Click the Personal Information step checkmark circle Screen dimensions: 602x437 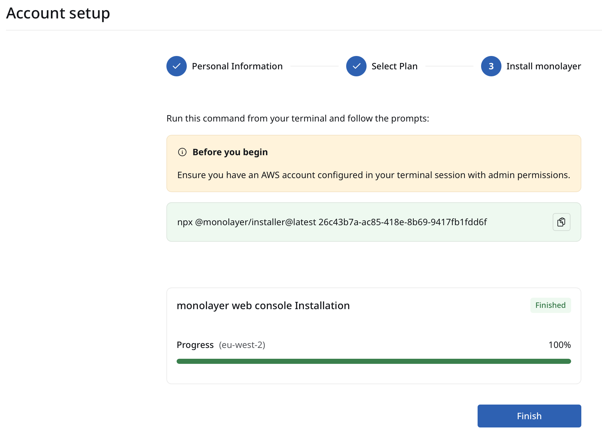coord(177,66)
